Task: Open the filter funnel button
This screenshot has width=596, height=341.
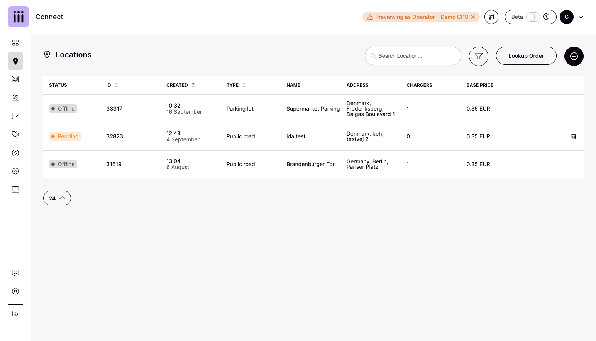Action: 479,56
